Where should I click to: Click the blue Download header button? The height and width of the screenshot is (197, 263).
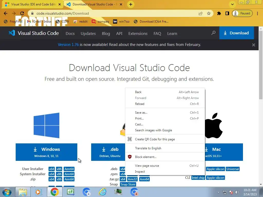tap(237, 33)
